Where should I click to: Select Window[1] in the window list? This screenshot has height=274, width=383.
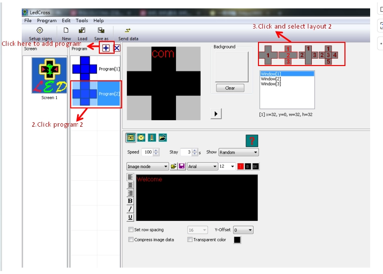[x=287, y=74]
